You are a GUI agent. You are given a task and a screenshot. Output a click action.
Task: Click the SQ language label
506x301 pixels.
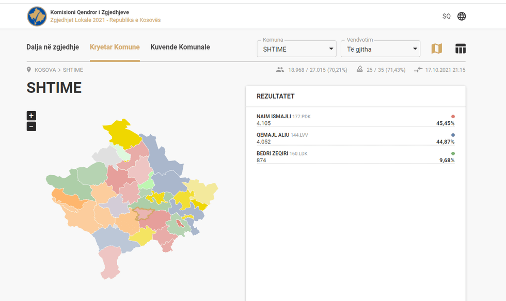(446, 16)
